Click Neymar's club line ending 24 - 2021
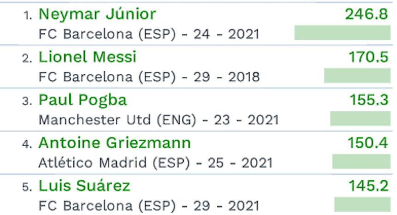This screenshot has height=215, width=397. [149, 34]
